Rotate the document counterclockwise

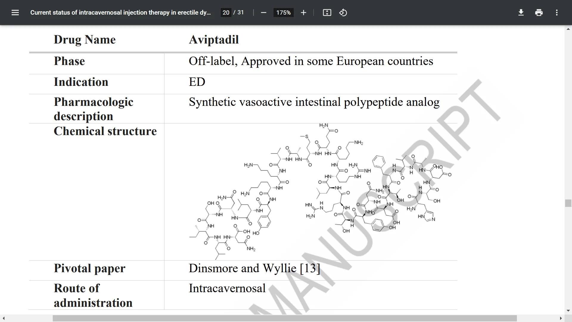tap(343, 13)
